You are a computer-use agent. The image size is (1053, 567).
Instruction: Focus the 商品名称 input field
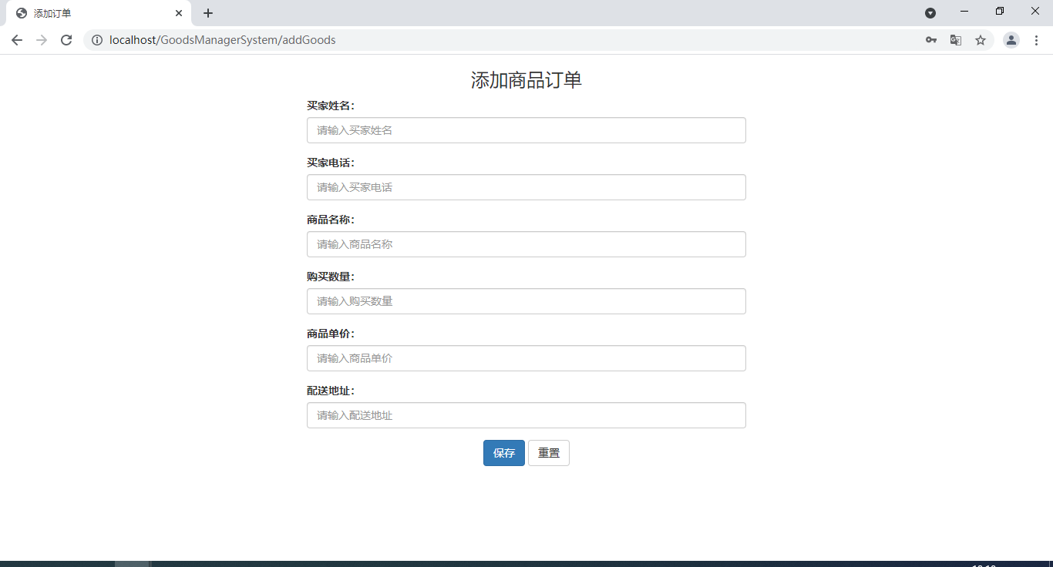pos(526,244)
